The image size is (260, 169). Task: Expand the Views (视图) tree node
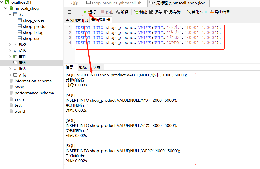(10, 44)
